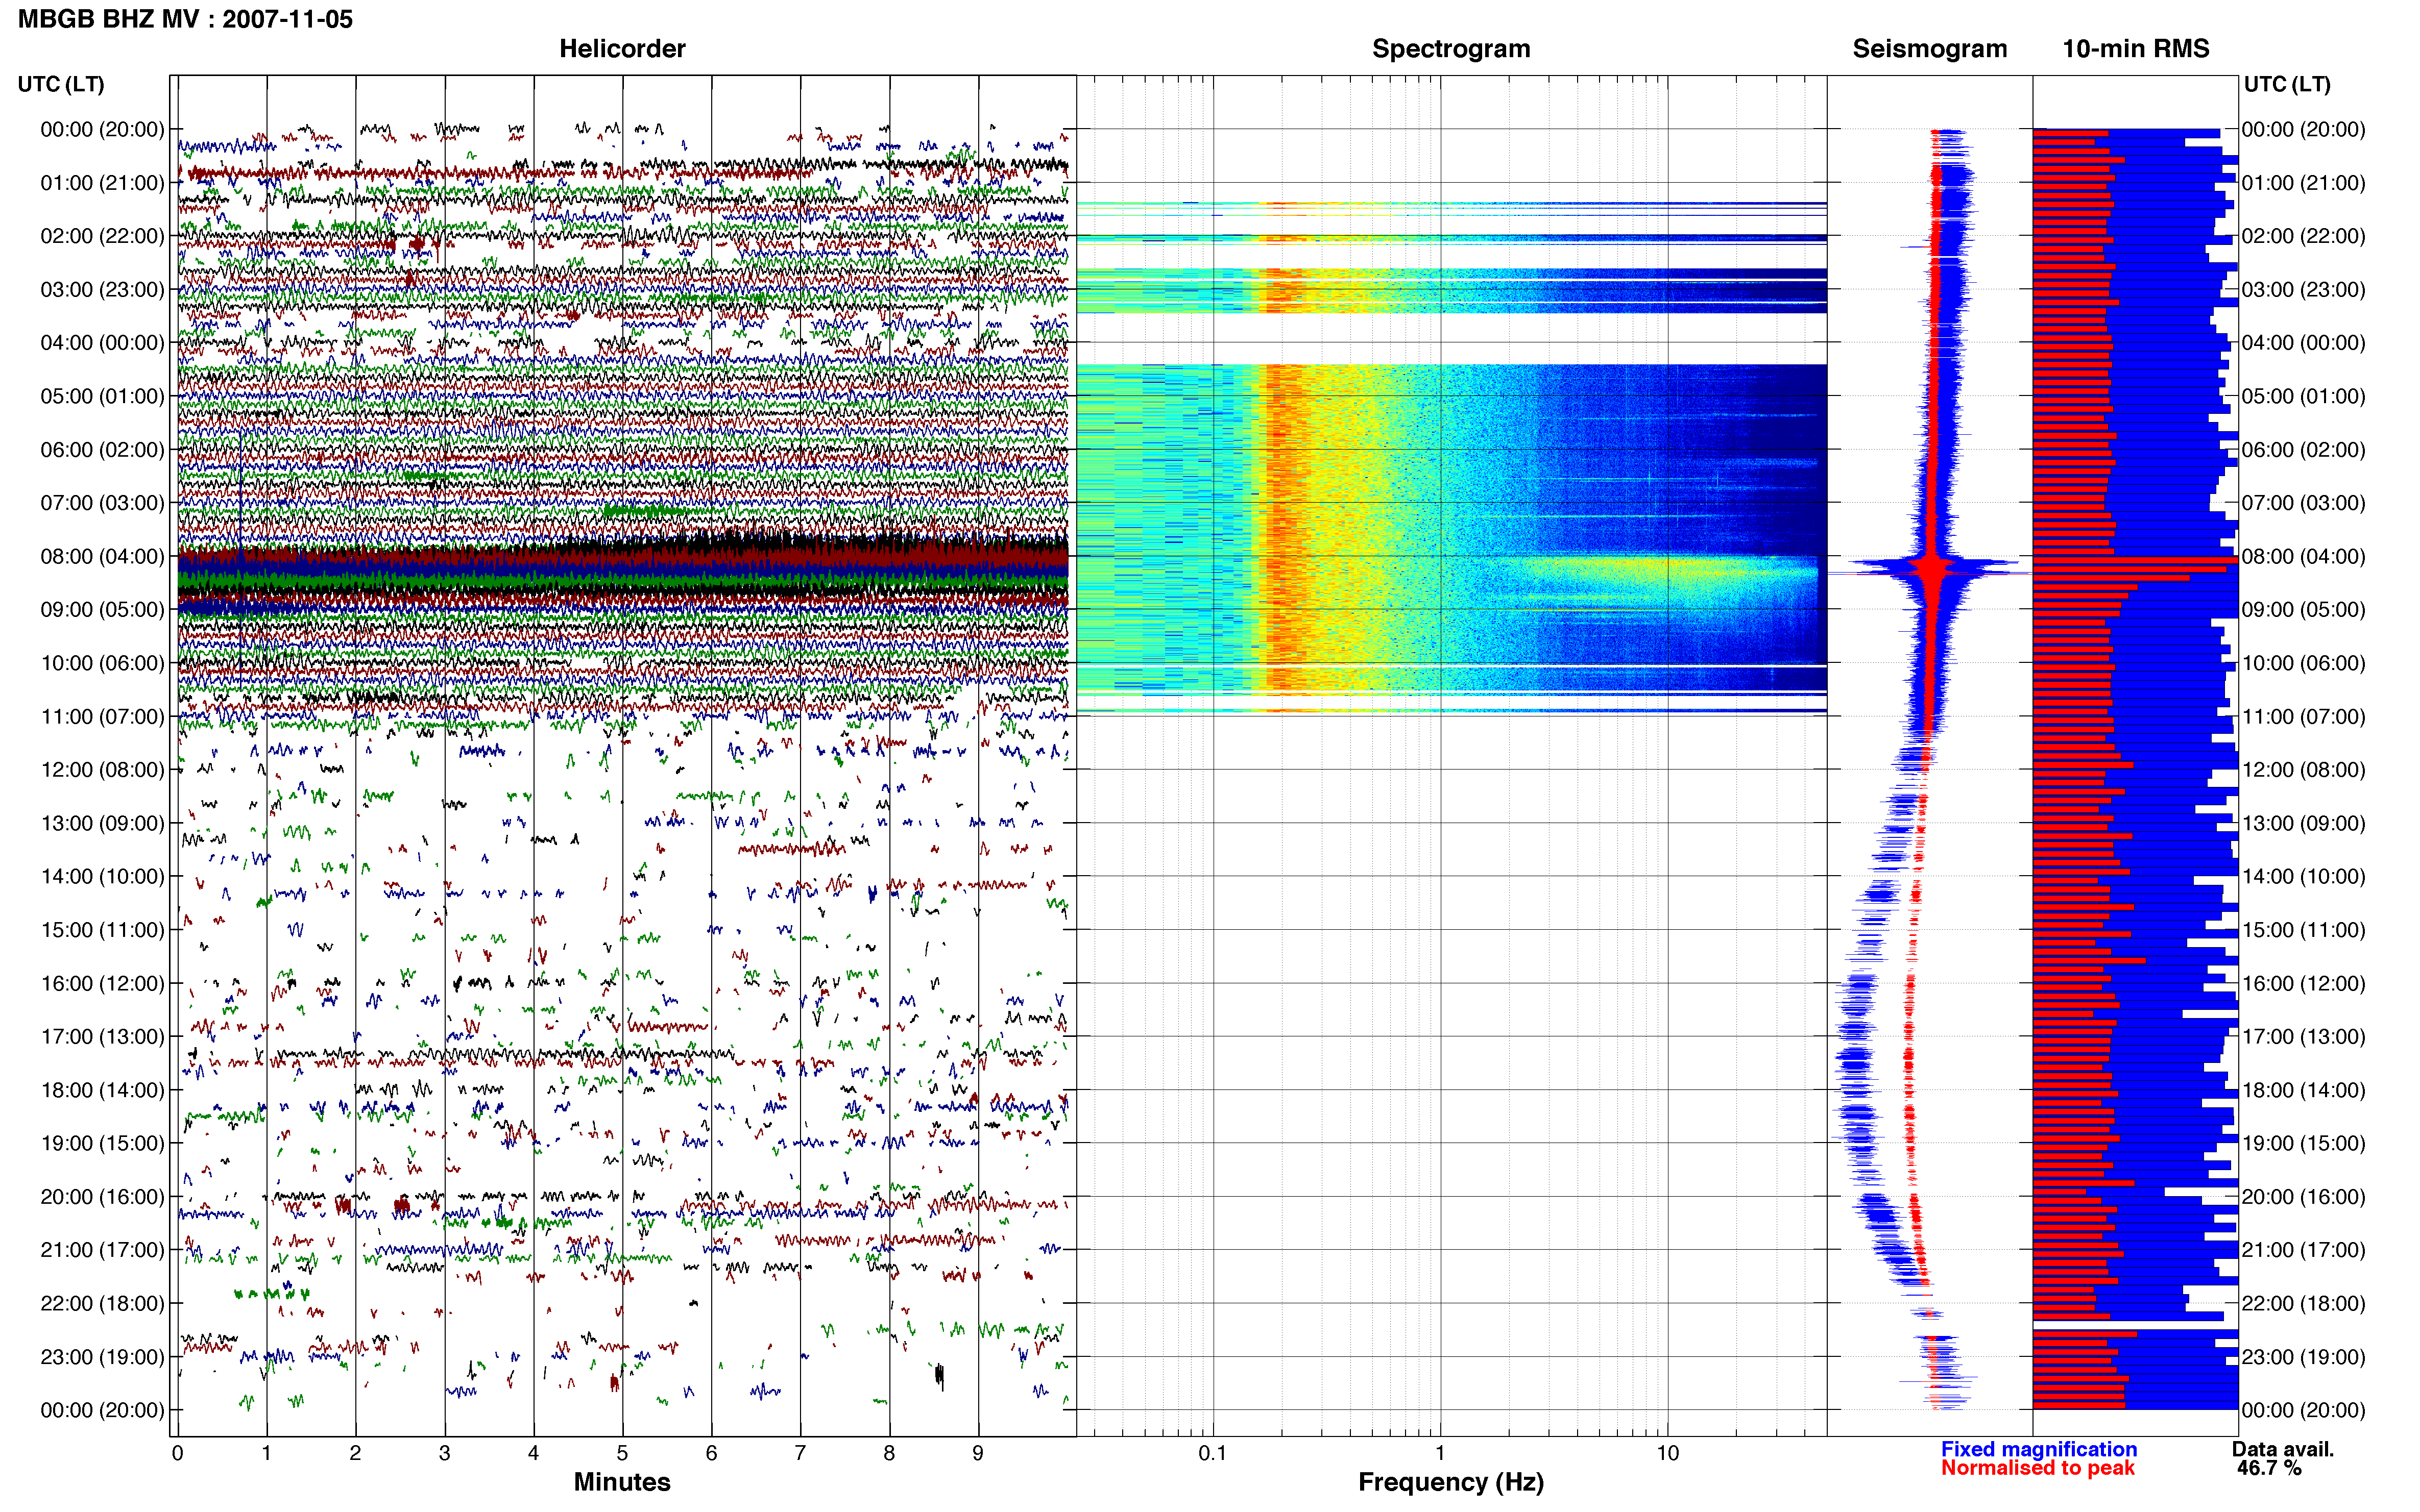Click the left 23:00 (19:00) time label
The width and height of the screenshot is (2420, 1512).
point(102,1356)
